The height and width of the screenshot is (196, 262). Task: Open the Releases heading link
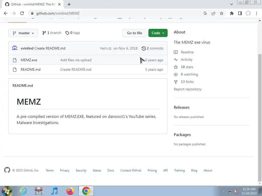[181, 107]
